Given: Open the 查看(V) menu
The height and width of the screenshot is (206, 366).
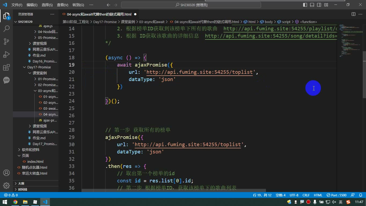Looking at the screenshot, I should pyautogui.click(x=63, y=5).
